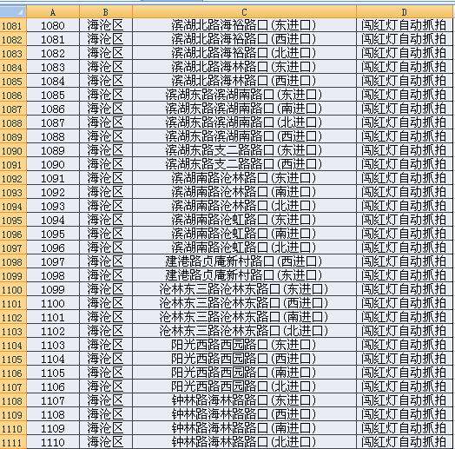The width and height of the screenshot is (455, 449).
Task: Click cell 阳光西路西园路口(南进口)
Action: [244, 373]
